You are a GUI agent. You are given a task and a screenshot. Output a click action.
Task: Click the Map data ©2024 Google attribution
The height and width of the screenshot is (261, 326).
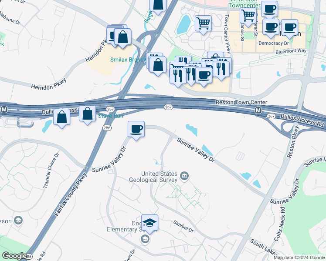299,258
